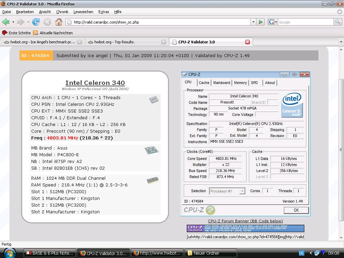Click the Firefox activity throbber icon
The image size is (344, 258).
pos(339,12)
